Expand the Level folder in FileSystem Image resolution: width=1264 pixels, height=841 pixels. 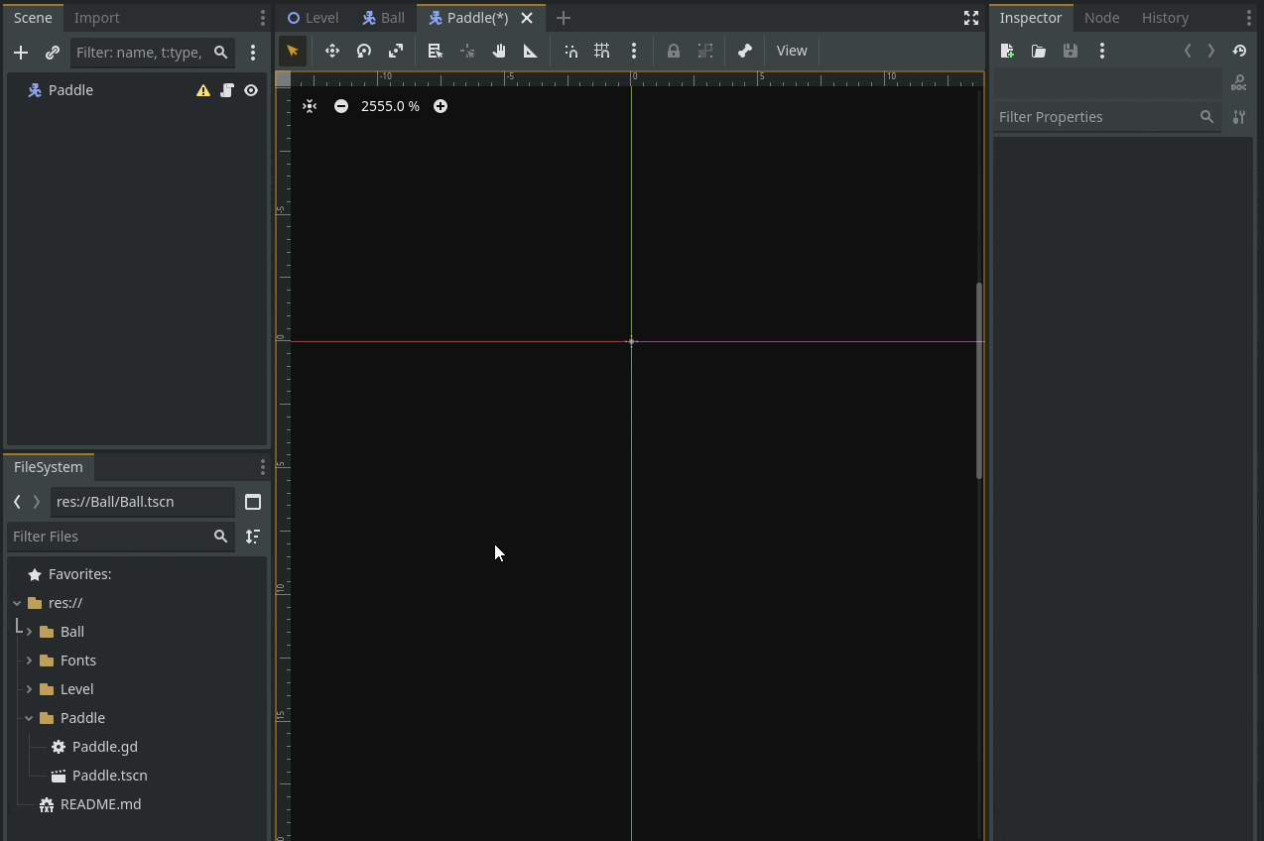click(x=29, y=689)
